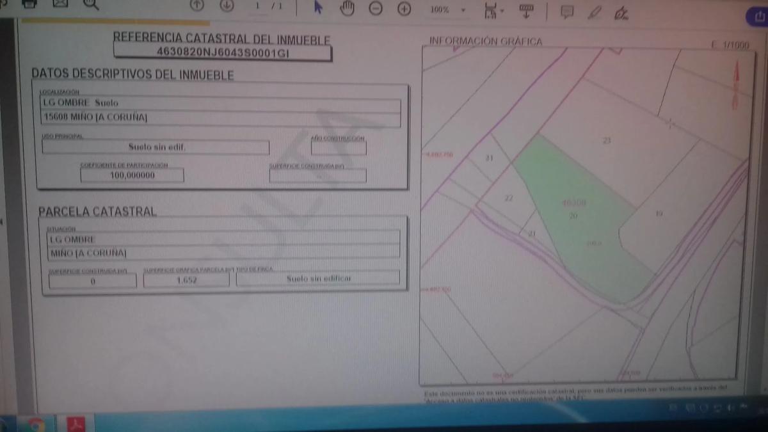Zoom out with the minus button
Viewport: 768px width, 432px height.
pos(376,9)
